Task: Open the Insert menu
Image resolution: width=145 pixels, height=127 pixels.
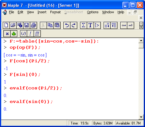Action: click(x=42, y=12)
